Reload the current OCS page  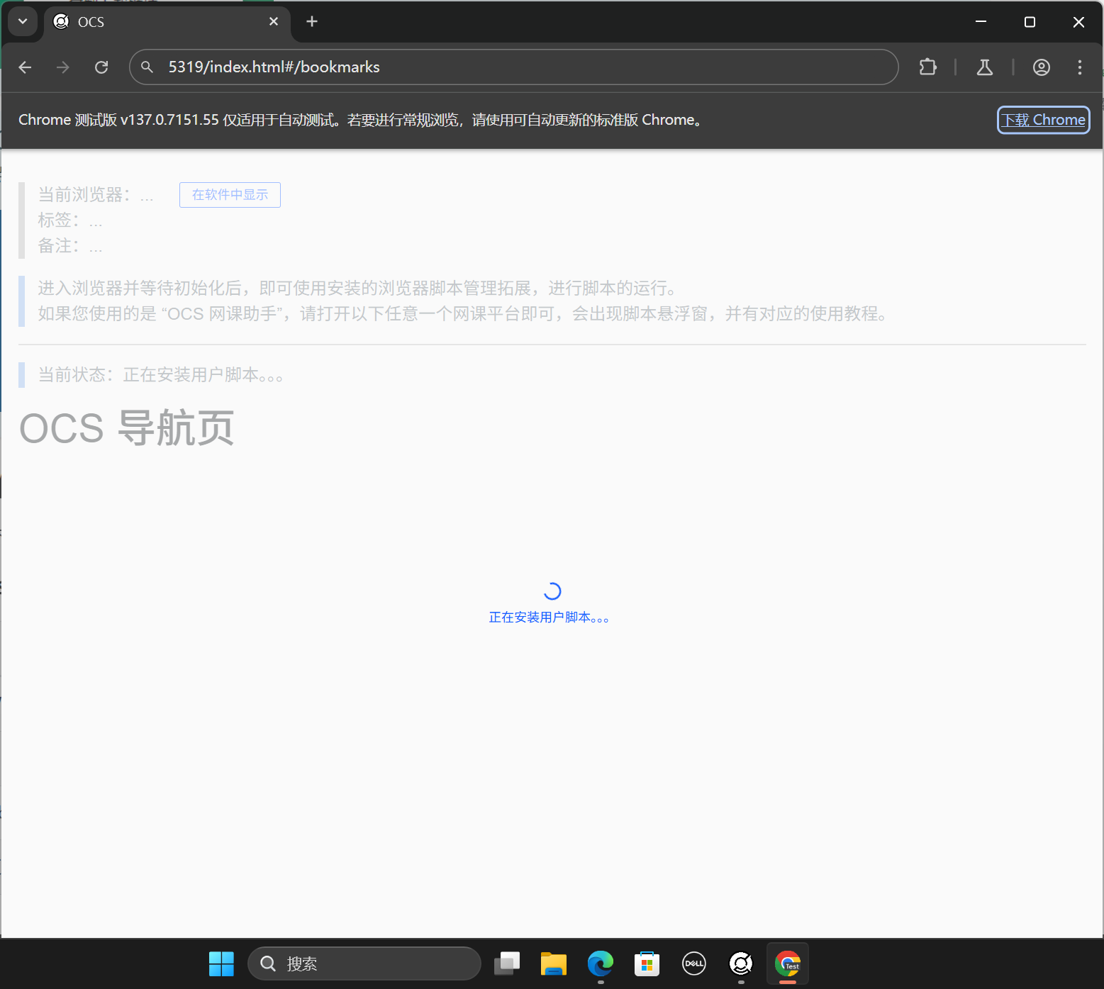pyautogui.click(x=101, y=67)
